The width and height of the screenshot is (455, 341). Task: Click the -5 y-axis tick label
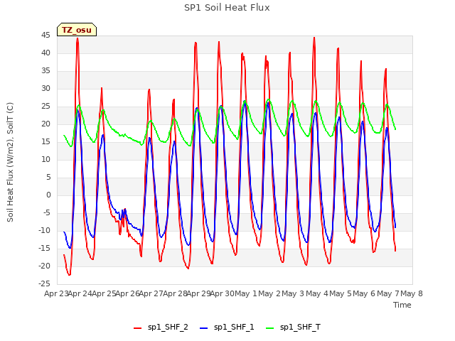(x=47, y=213)
